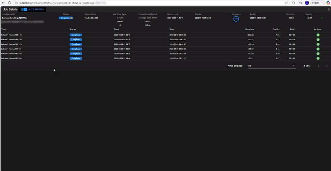The width and height of the screenshot is (331, 171).
Task: Select Batch #4 Frames 171-181 row name
Action: pyautogui.click(x=11, y=49)
